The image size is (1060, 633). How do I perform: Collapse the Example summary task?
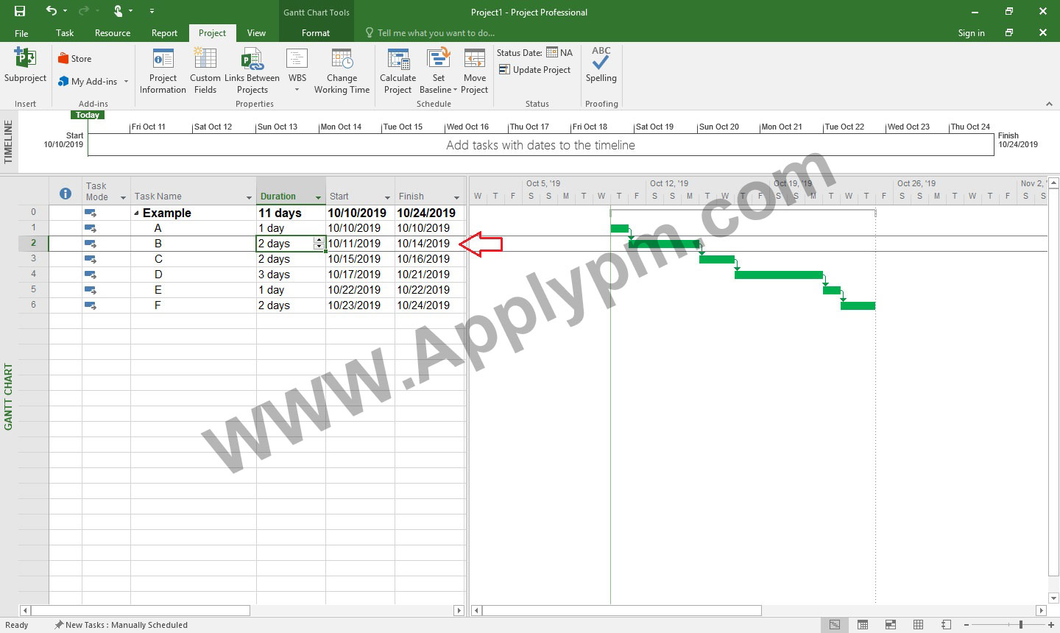(136, 213)
